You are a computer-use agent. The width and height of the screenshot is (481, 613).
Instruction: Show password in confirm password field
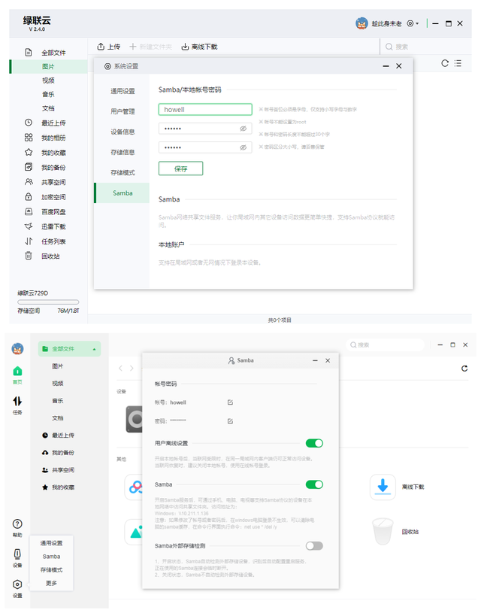click(x=243, y=147)
